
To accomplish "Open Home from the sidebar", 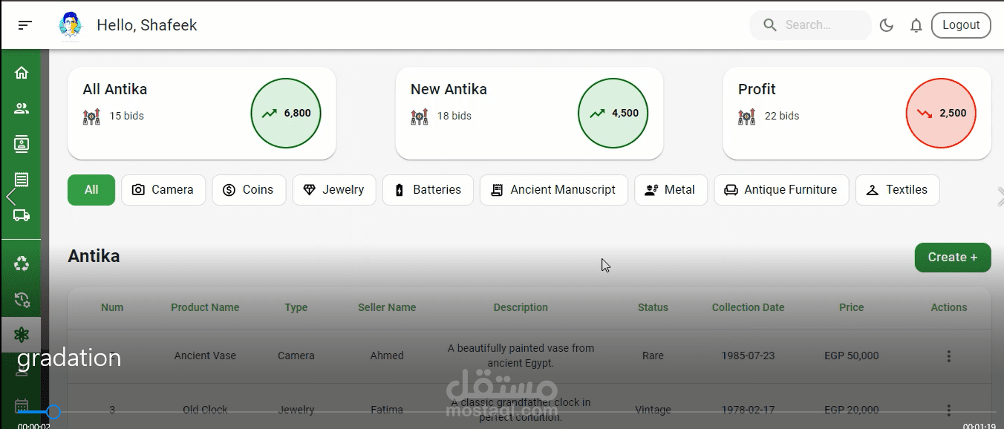I will pos(22,73).
